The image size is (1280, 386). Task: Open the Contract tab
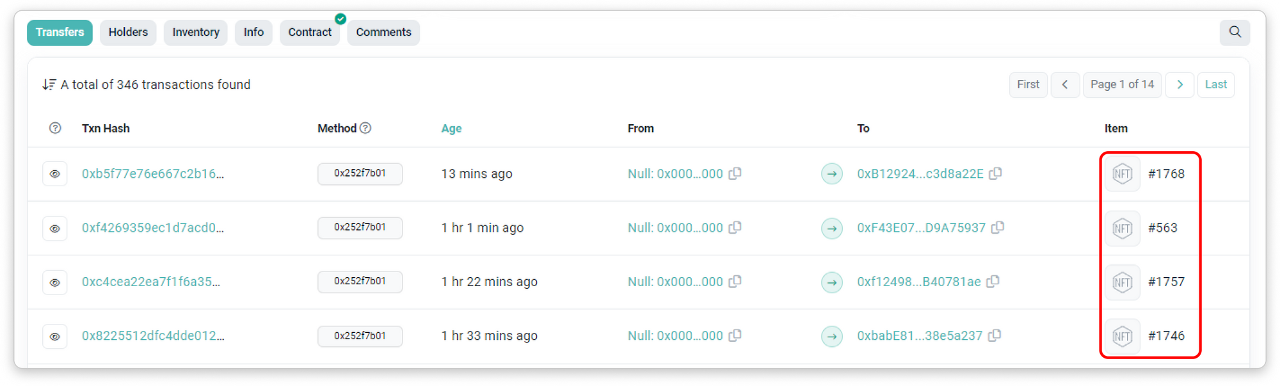point(310,33)
